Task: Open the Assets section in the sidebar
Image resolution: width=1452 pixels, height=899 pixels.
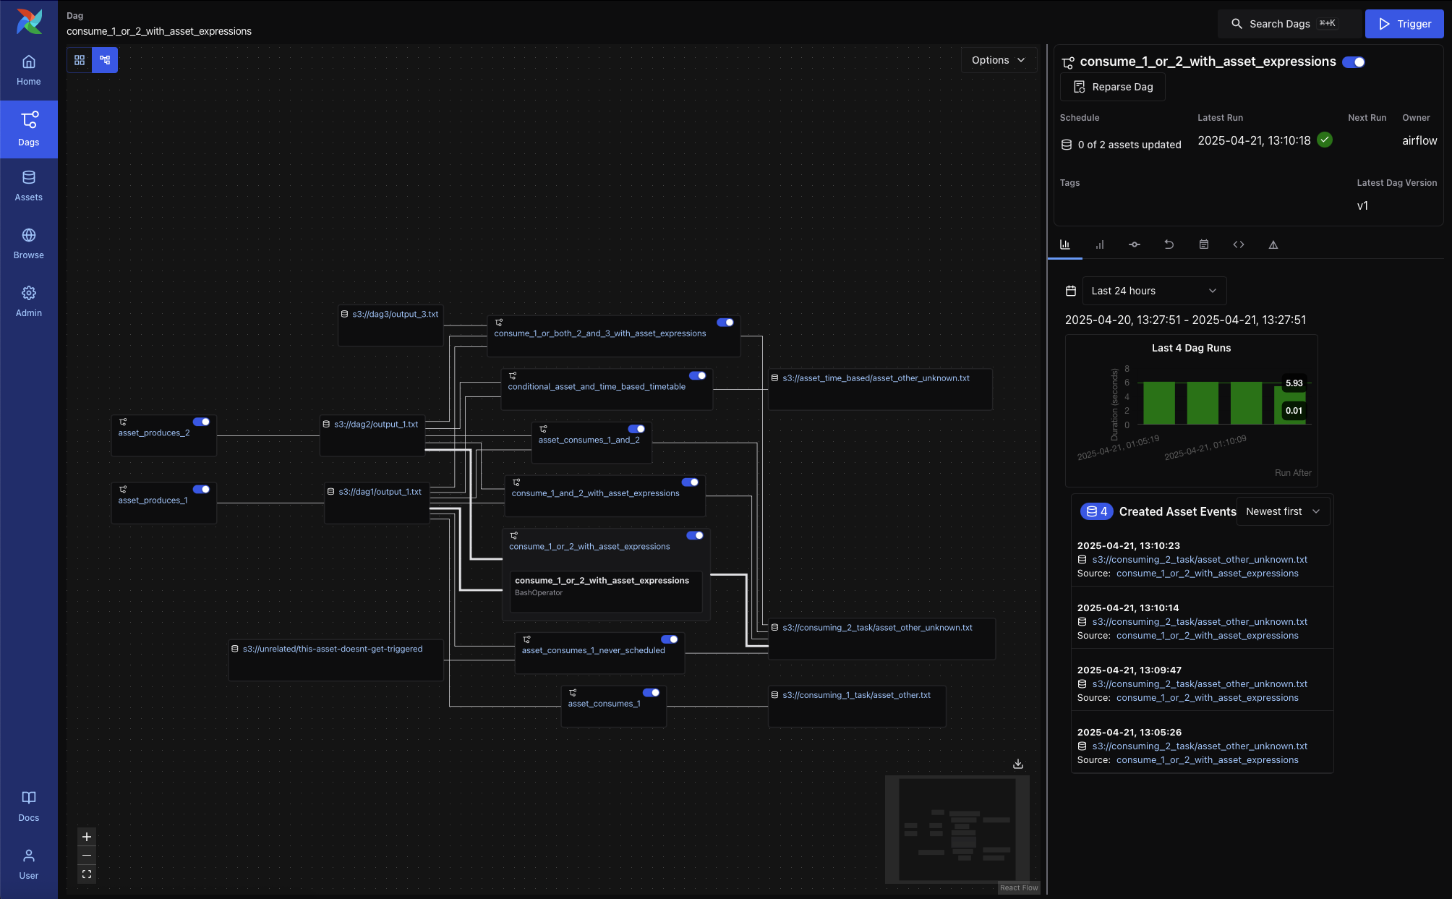Action: click(29, 185)
